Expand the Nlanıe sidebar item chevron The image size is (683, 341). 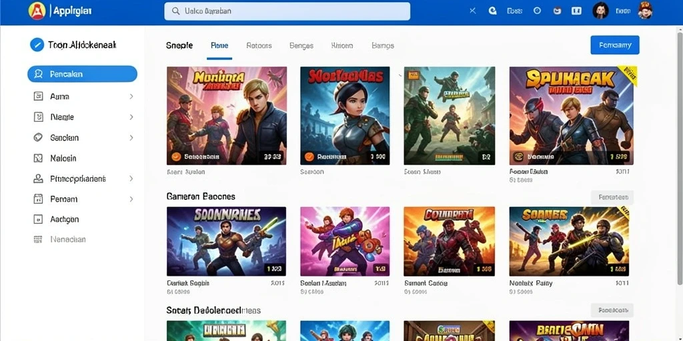coord(131,117)
